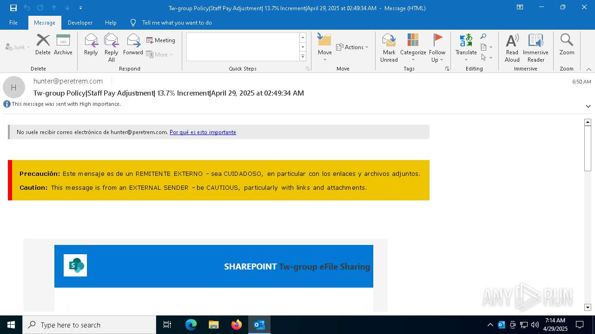Screen dimensions: 595x334
Task: Click the Precaución external sender warning
Action: coord(218,180)
